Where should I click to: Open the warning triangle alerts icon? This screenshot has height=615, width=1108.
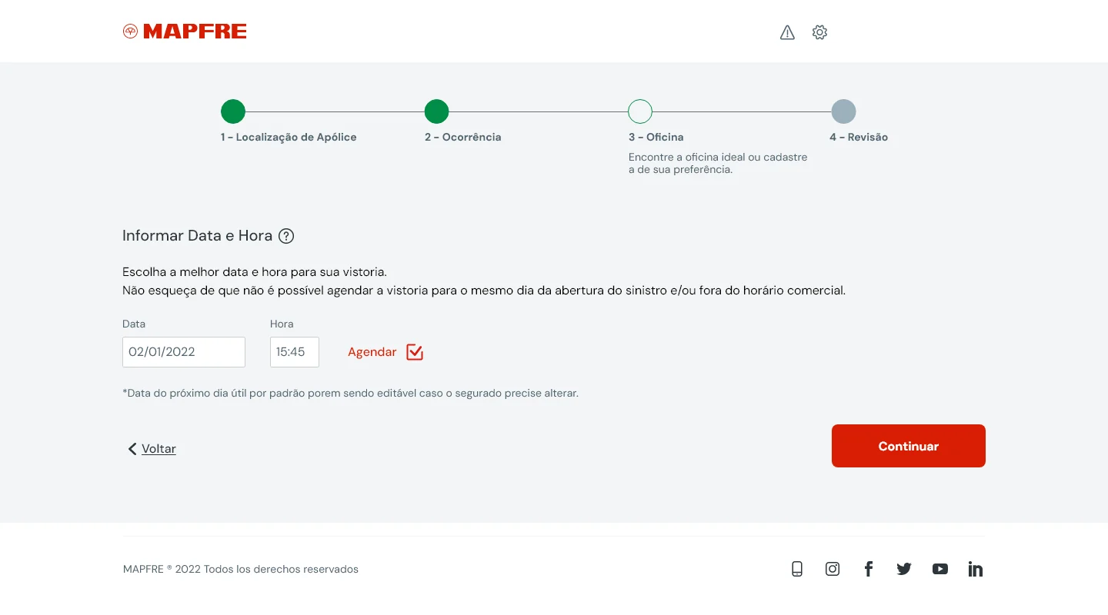click(787, 32)
